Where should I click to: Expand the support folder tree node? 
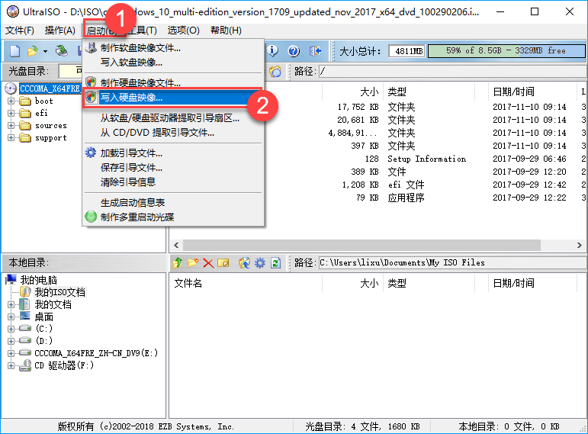pos(11,137)
